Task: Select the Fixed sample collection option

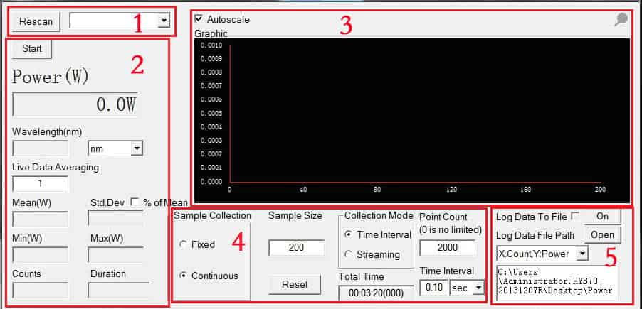Action: (184, 244)
